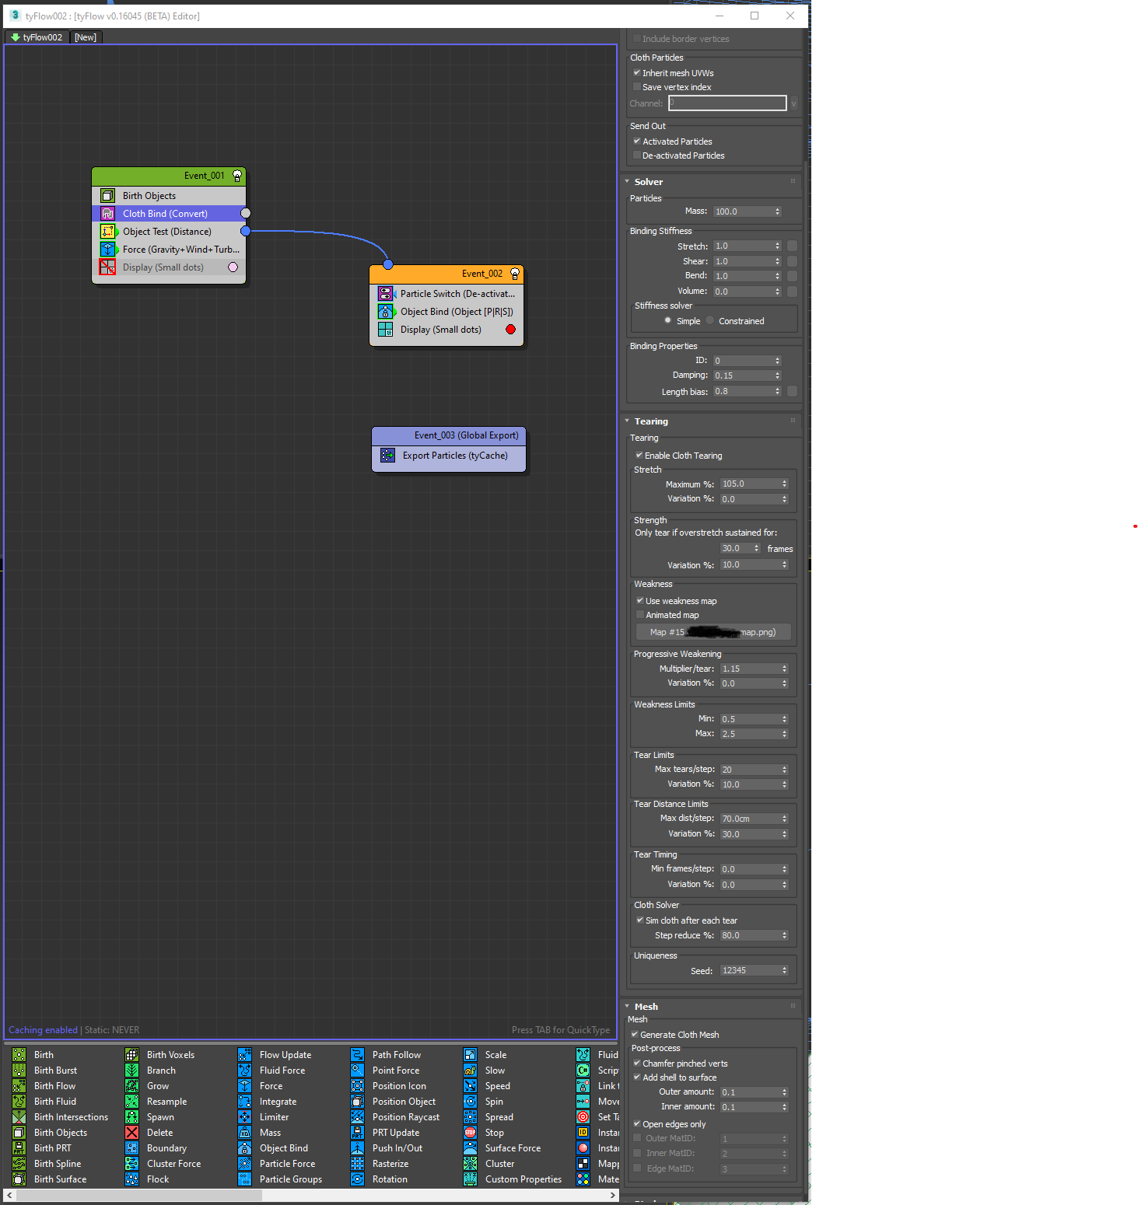Screen dimensions: 1138x1205
Task: Click the Delete operator icon in depot
Action: click(132, 1133)
